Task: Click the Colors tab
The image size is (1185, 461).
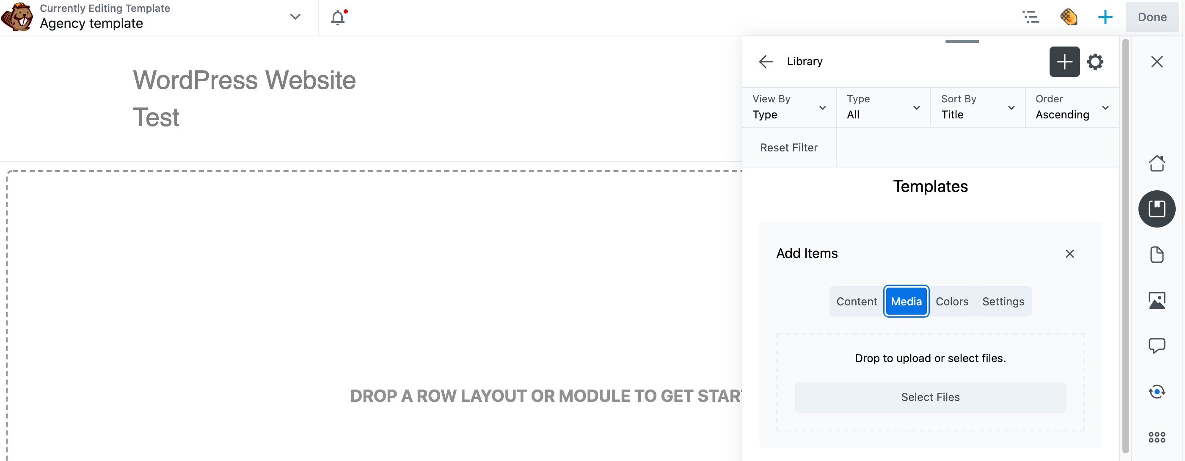Action: (951, 302)
